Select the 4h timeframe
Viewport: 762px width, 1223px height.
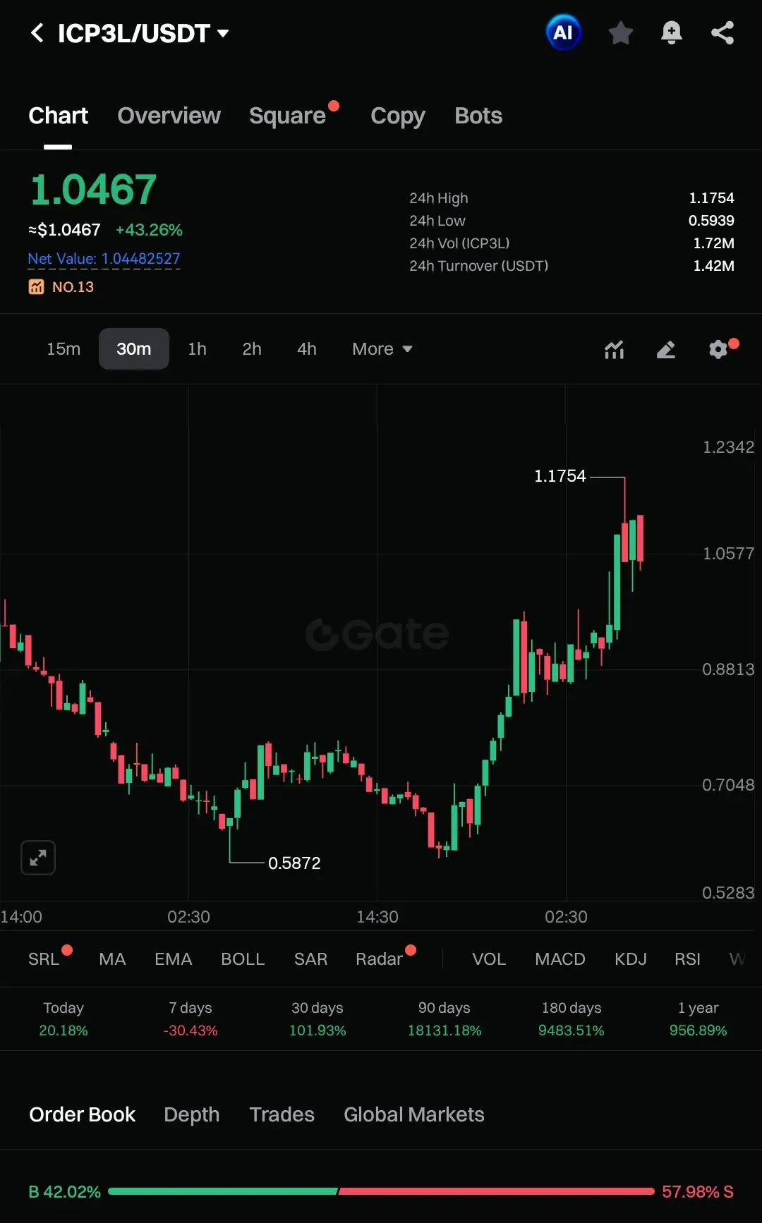click(307, 349)
